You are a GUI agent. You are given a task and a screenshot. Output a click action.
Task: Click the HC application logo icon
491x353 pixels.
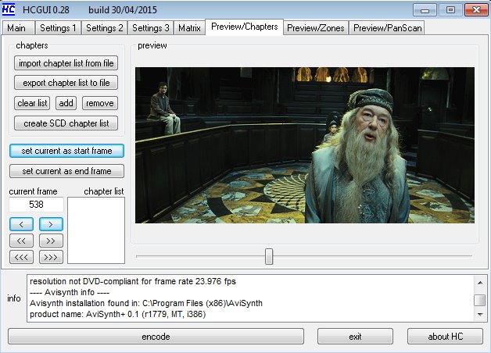click(9, 9)
